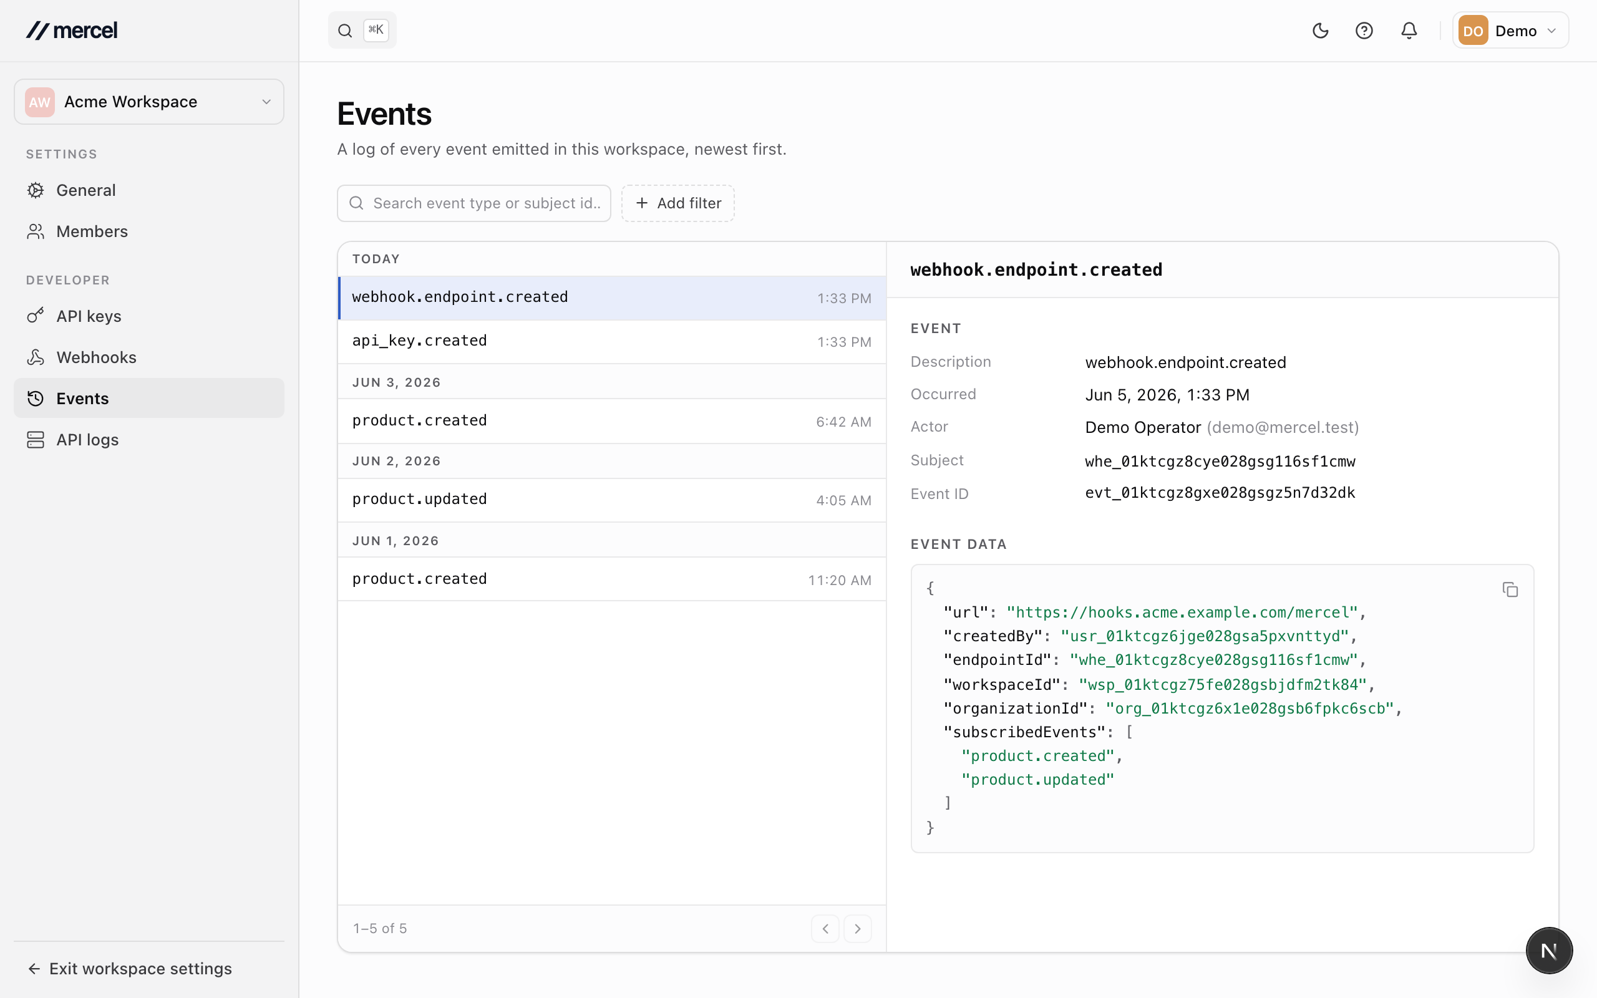Click "product.updated" in the subscribedEvents list

tap(1037, 780)
